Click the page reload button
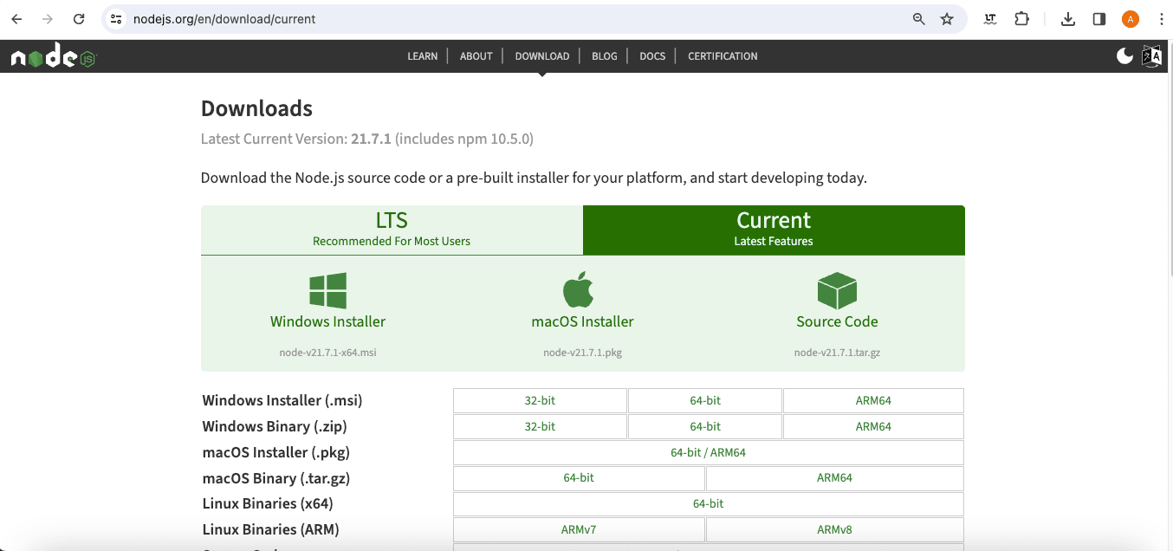1173x551 pixels. pyautogui.click(x=78, y=18)
